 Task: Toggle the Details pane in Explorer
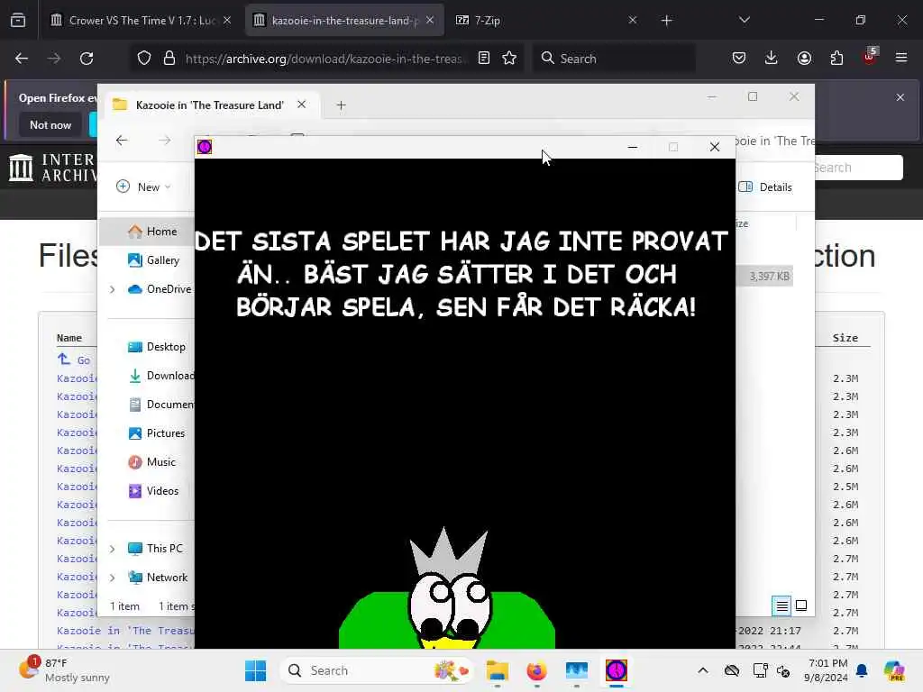[765, 187]
